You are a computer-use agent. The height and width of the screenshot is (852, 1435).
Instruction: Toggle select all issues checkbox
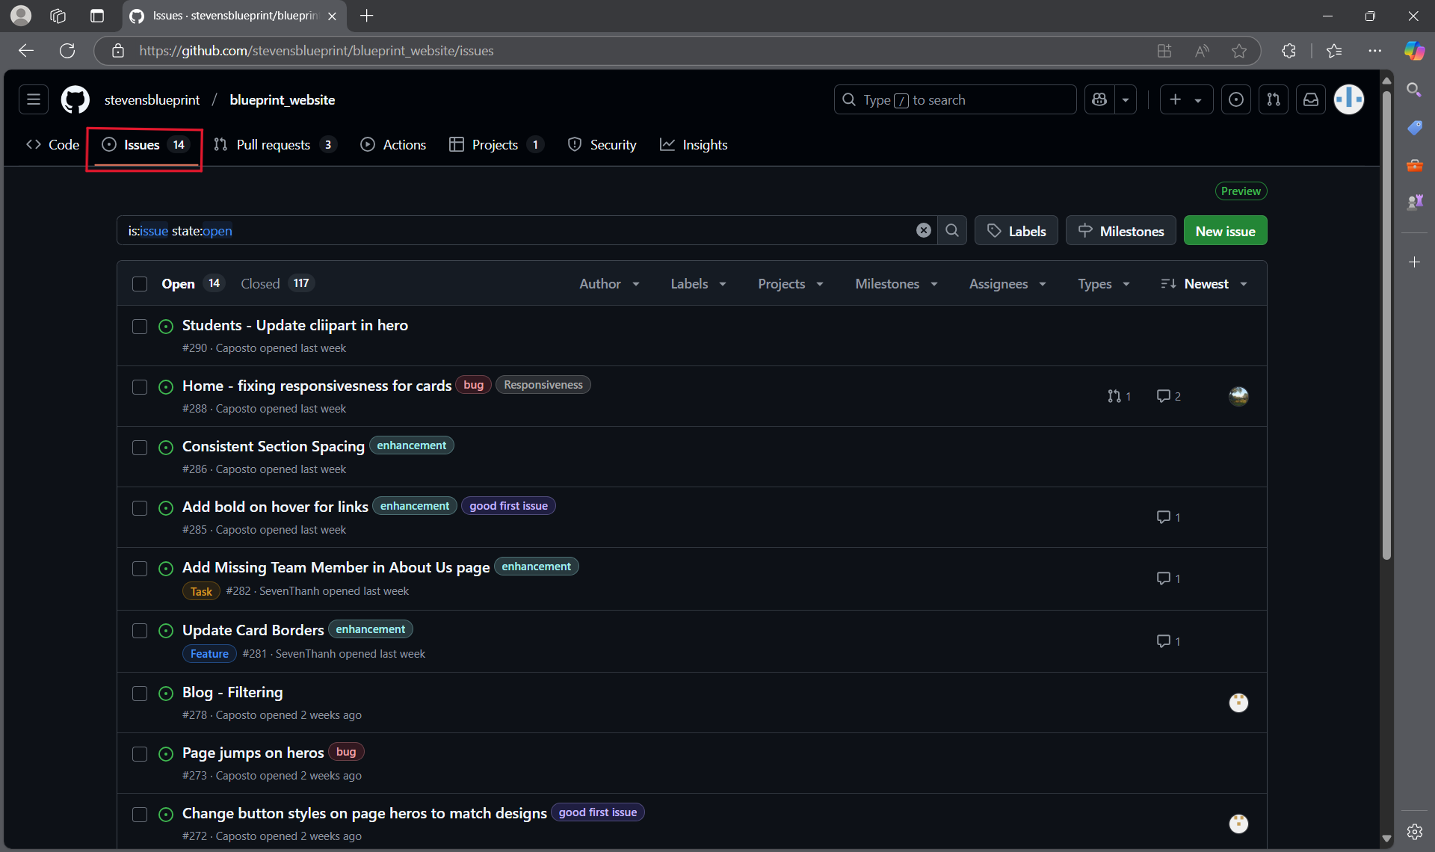[140, 284]
